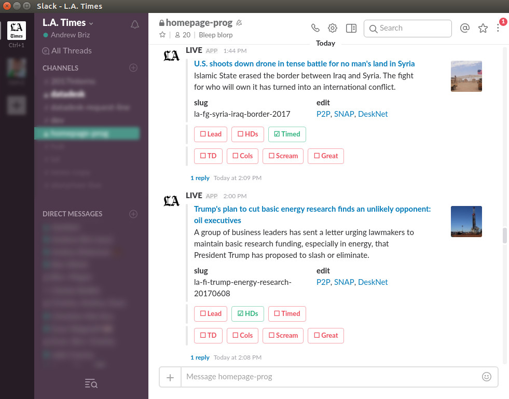
Task: Click the 1:44 PM message timestamp
Action: (x=235, y=51)
